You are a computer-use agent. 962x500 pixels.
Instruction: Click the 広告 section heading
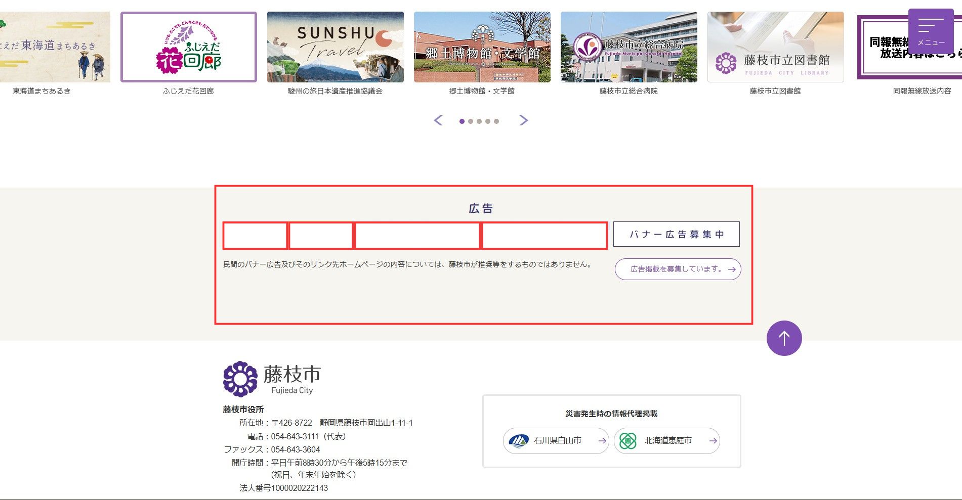[x=481, y=208]
